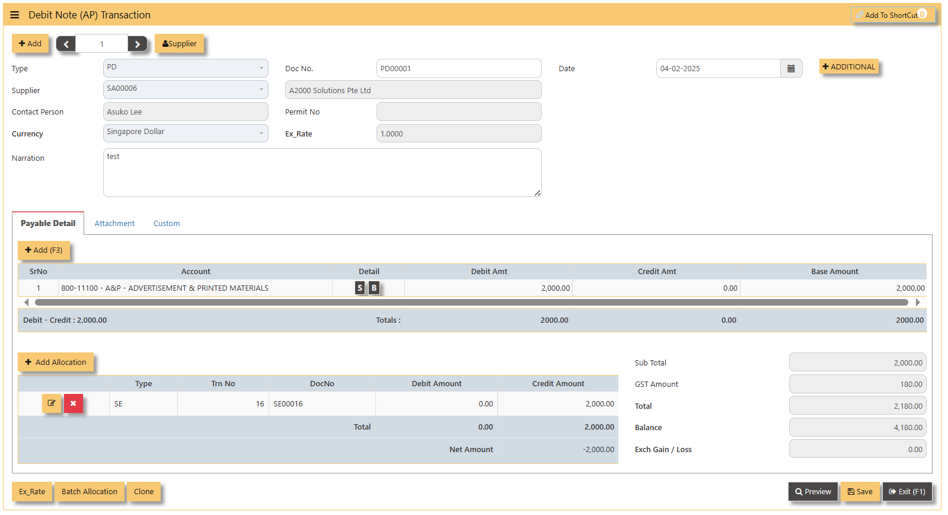Expand the Currency Singapore Dollar dropdown
Screen dimensions: 948x515
(x=186, y=133)
